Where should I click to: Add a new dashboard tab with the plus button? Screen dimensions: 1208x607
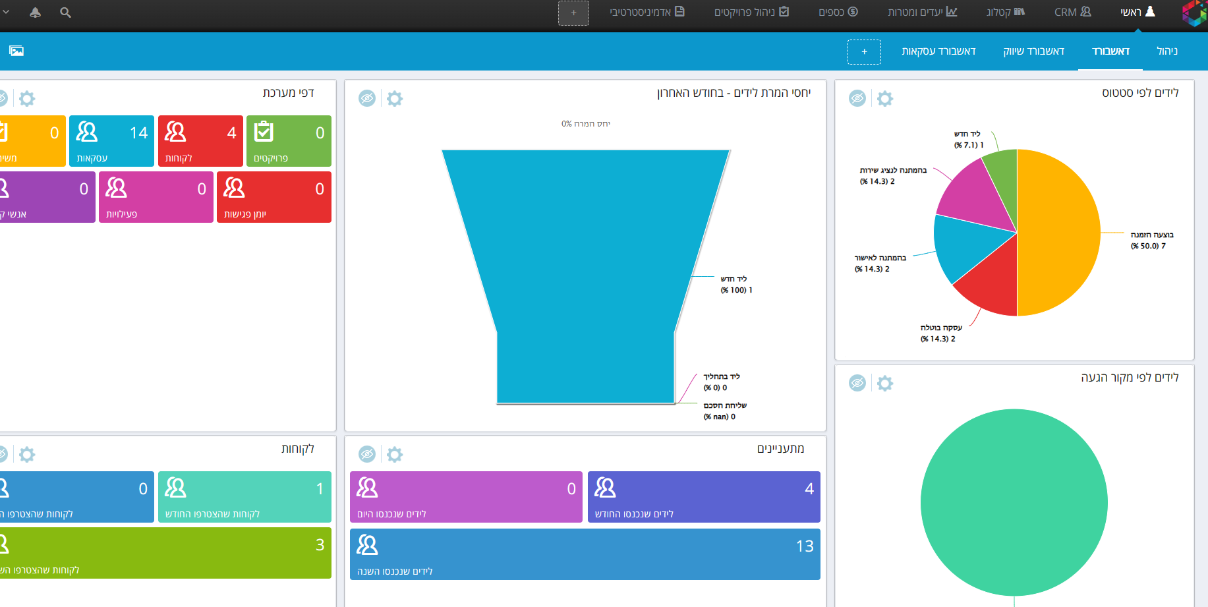(x=864, y=51)
